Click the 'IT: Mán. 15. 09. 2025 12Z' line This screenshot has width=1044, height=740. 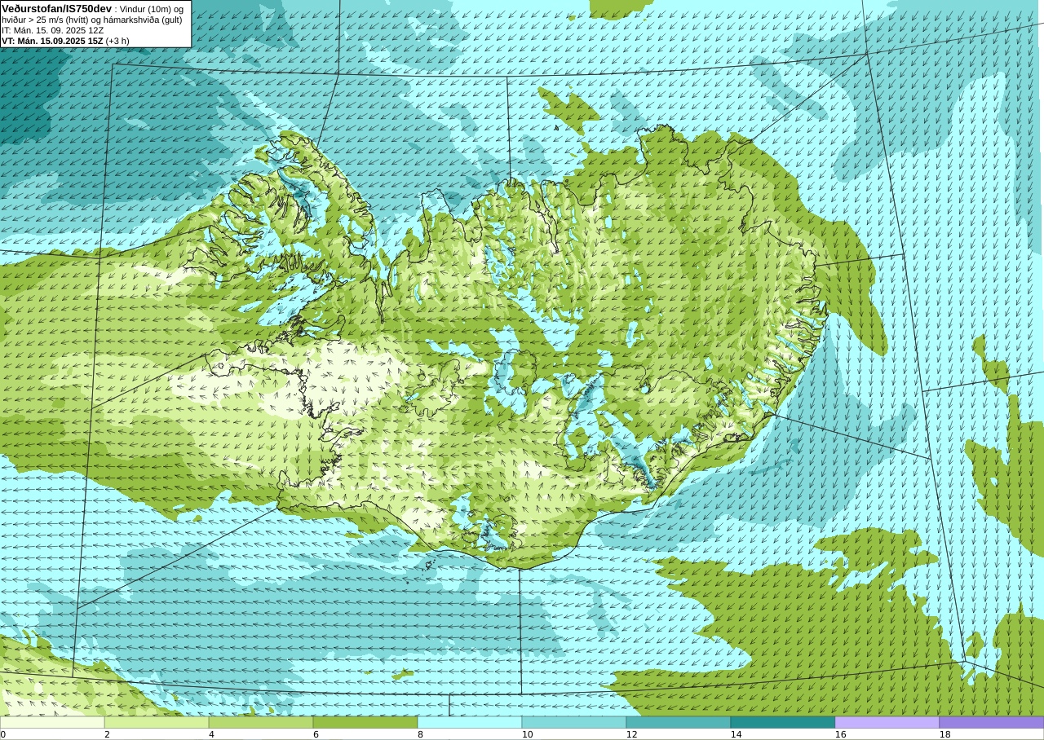[52, 30]
